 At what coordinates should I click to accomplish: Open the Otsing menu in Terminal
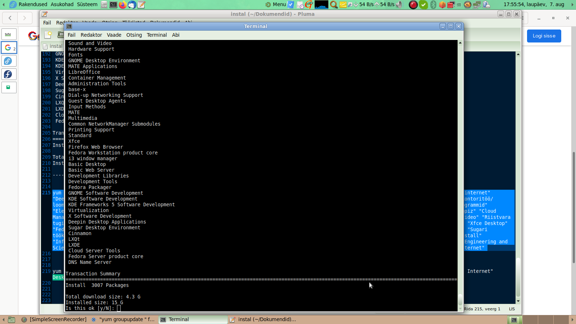pyautogui.click(x=134, y=35)
